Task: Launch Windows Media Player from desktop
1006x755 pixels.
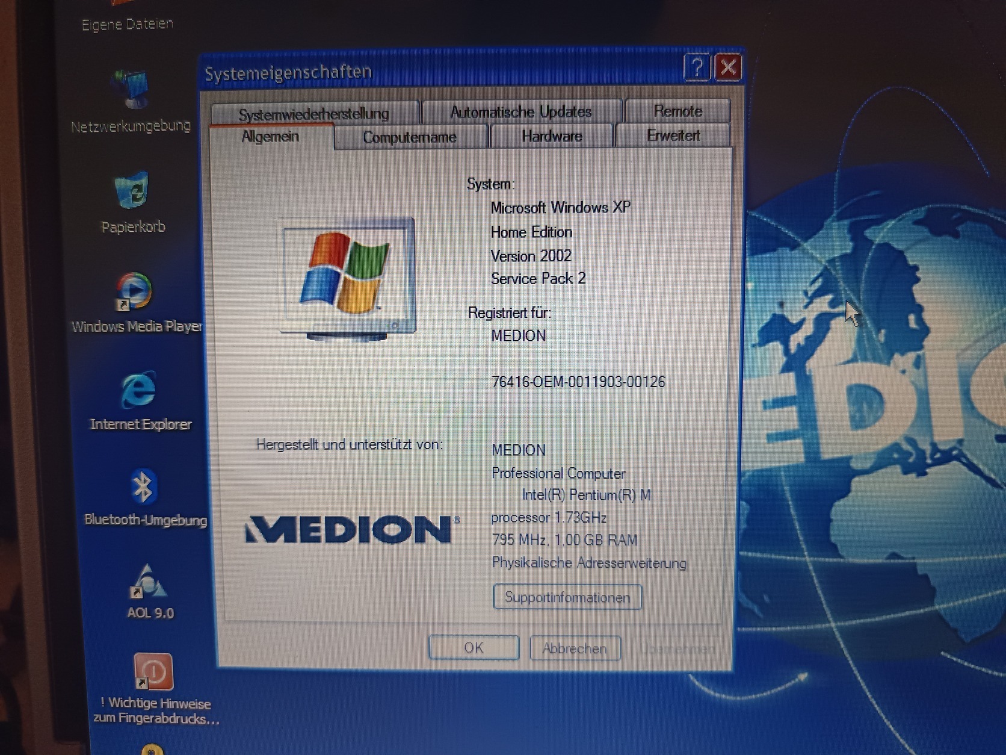Action: (x=134, y=292)
